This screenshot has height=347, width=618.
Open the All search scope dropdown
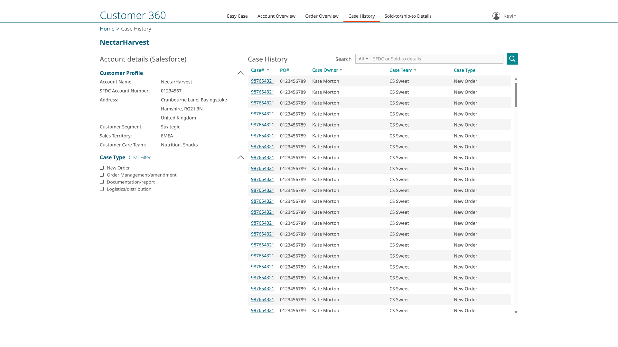pos(363,59)
